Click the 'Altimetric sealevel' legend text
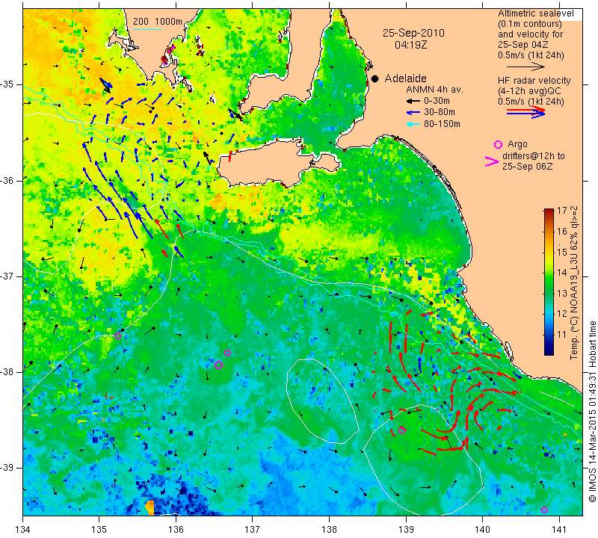This screenshot has width=598, height=538. [535, 13]
